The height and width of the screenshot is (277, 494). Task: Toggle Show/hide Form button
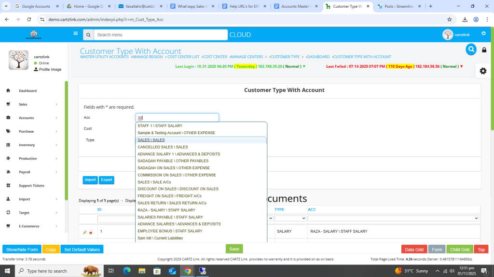click(x=22, y=250)
